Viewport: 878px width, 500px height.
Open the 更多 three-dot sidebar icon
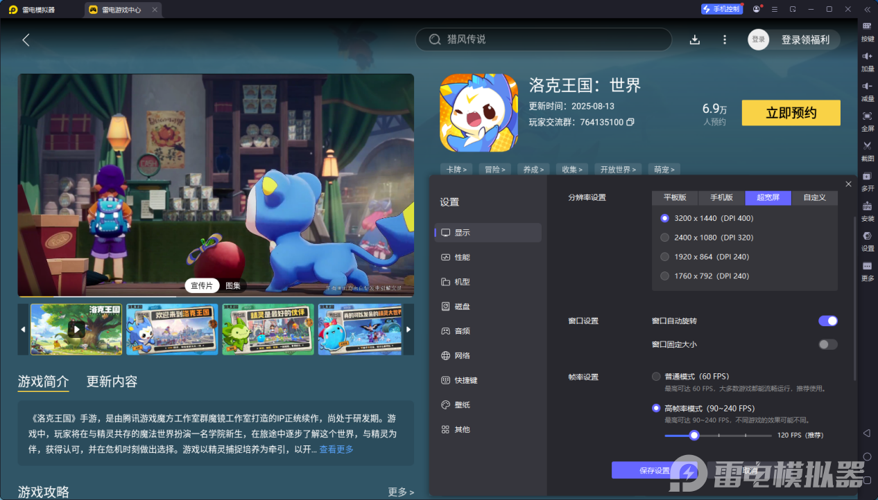(867, 266)
